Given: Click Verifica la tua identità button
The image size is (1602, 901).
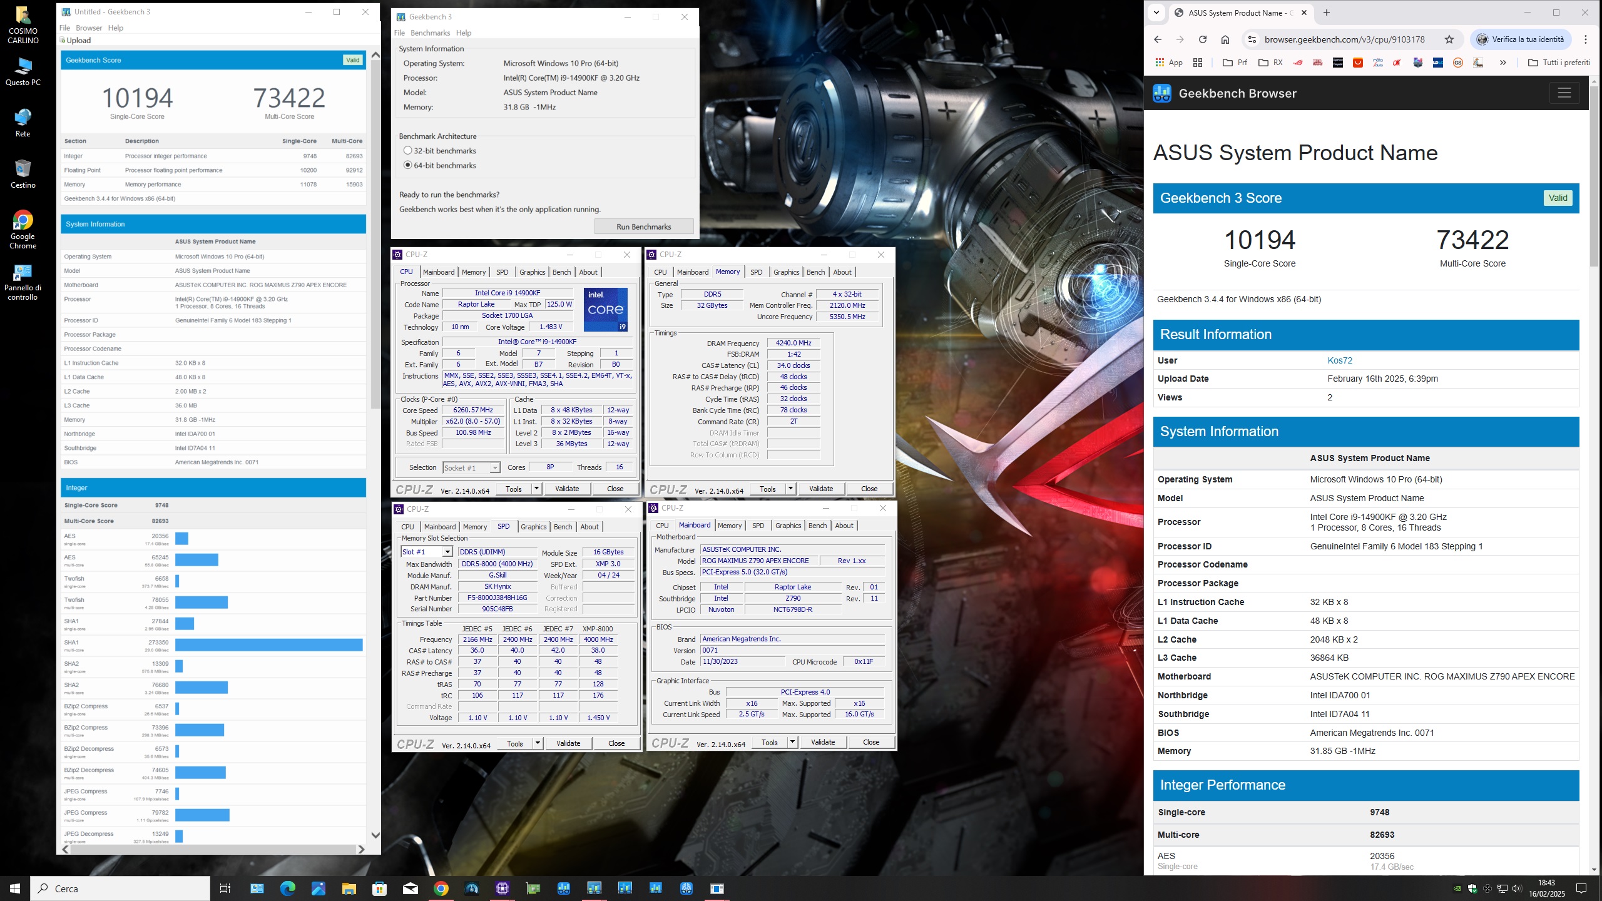Looking at the screenshot, I should 1521,39.
